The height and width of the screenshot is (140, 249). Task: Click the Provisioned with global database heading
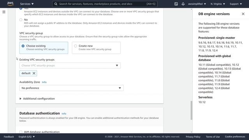point(214,58)
